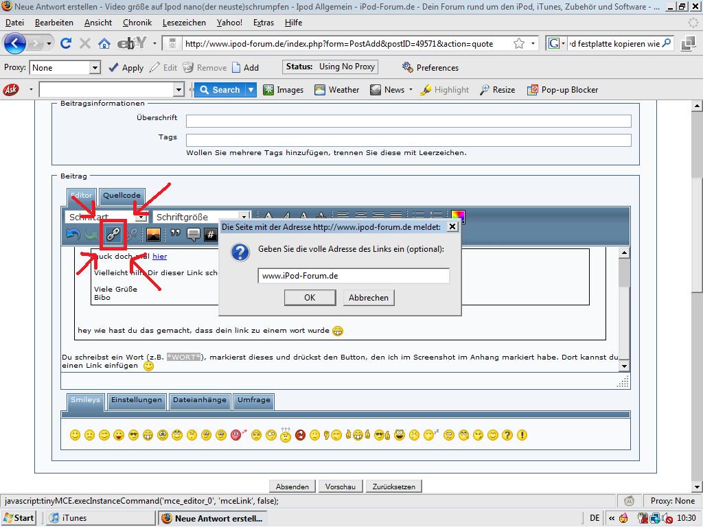The width and height of the screenshot is (703, 527).
Task: Open the Windows Start button
Action: (19, 518)
